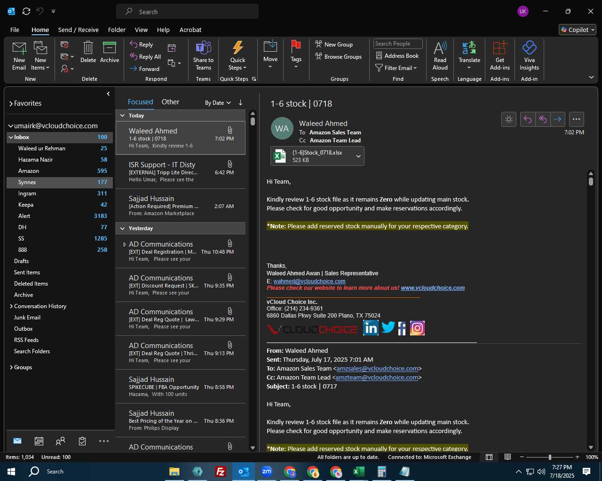
Task: Open FileZilla from the taskbar
Action: (x=220, y=472)
